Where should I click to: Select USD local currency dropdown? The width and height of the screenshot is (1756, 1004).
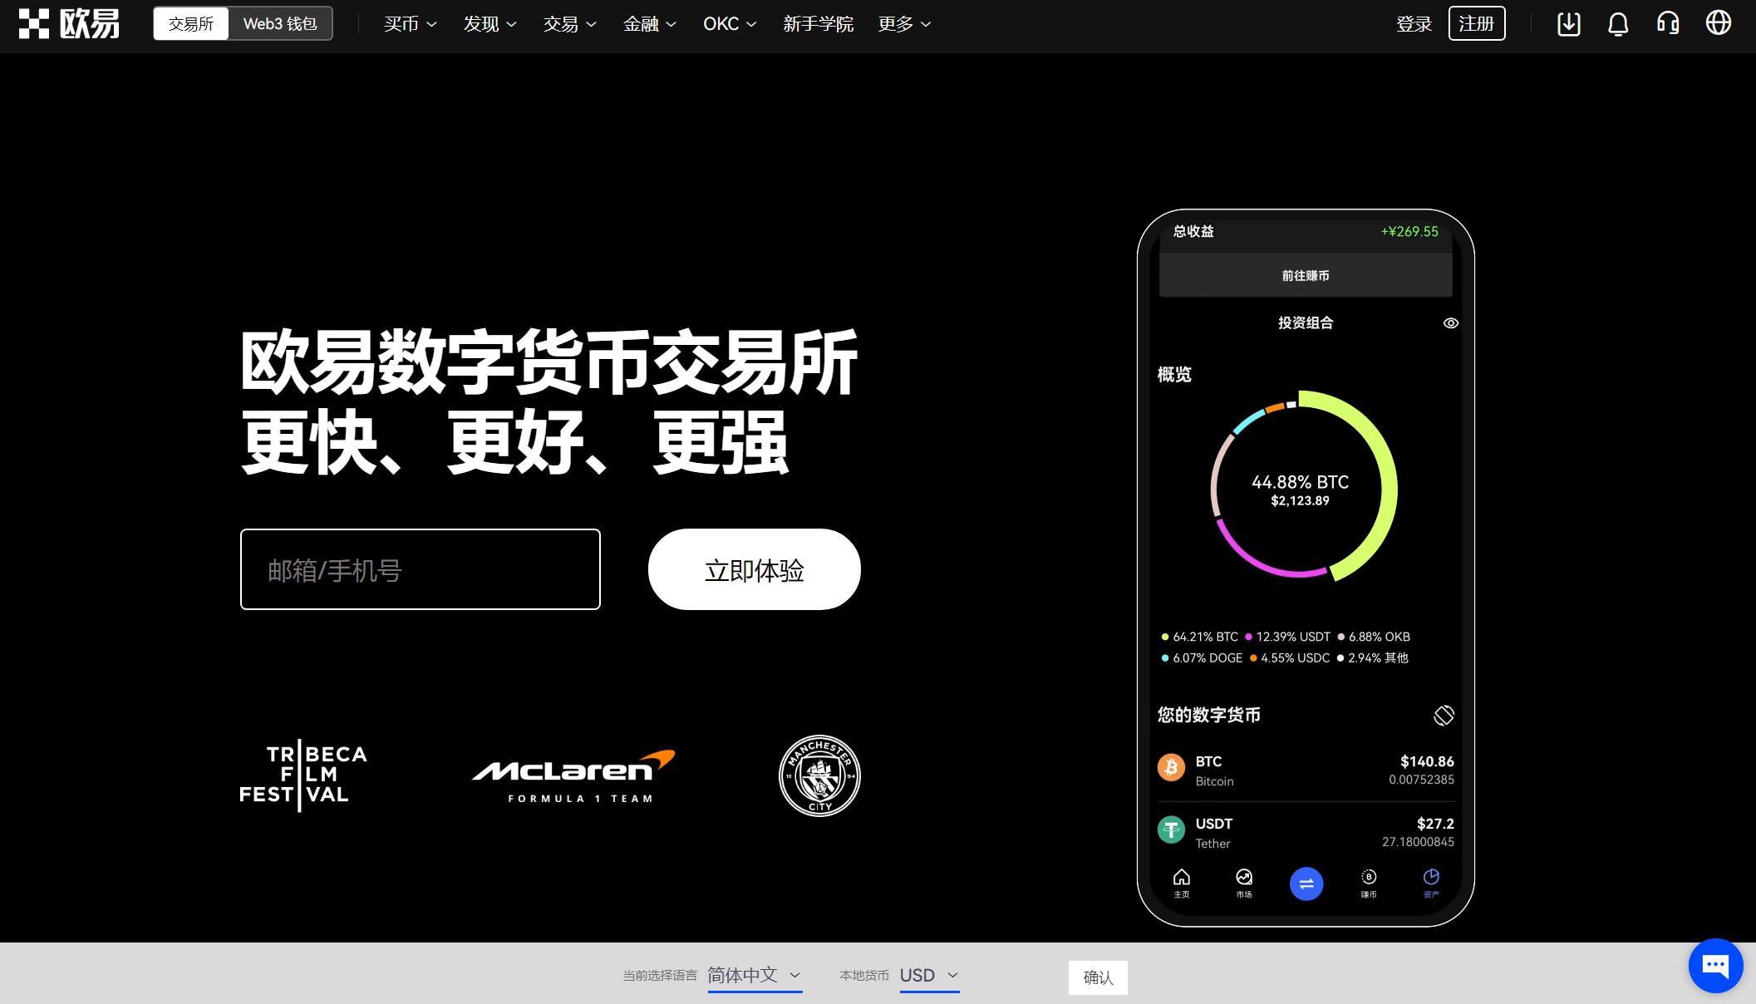click(x=930, y=977)
